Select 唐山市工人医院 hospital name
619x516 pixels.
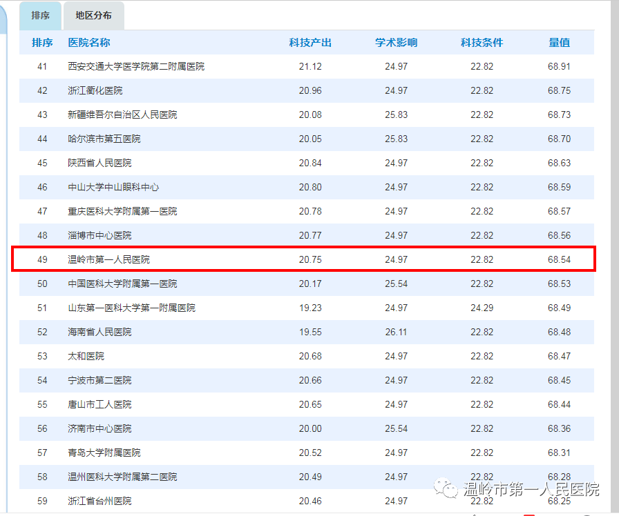(99, 404)
